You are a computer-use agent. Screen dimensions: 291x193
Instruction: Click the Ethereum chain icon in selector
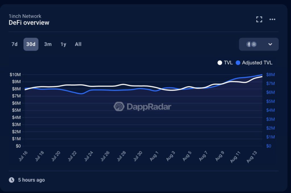[x=249, y=44]
